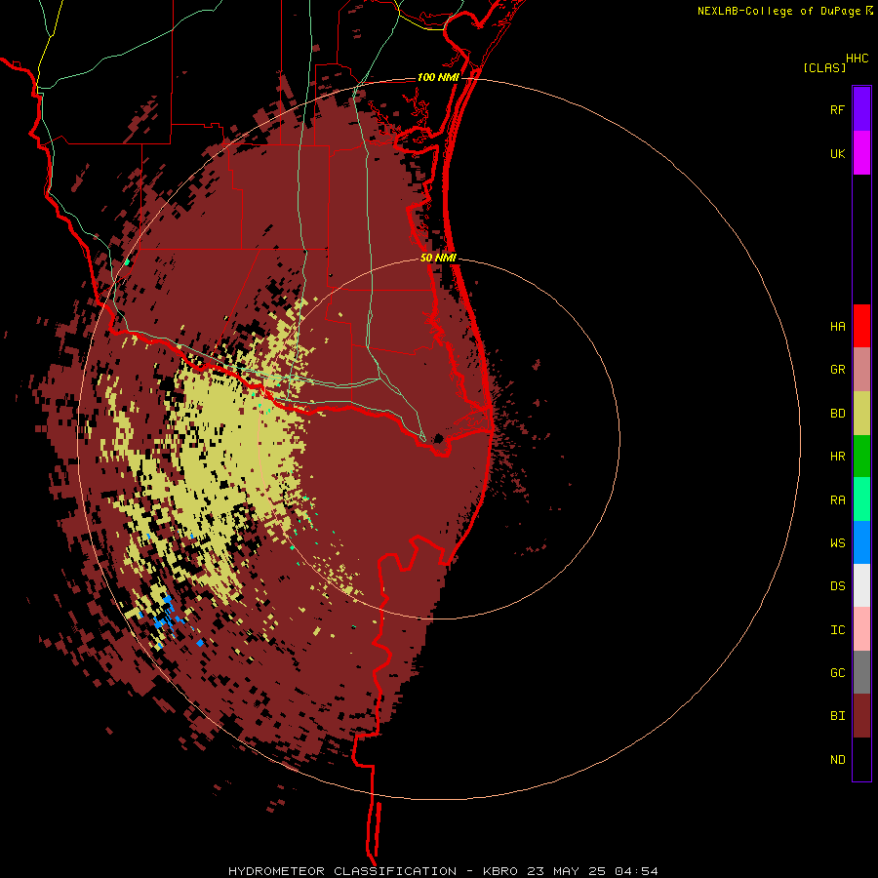This screenshot has height=878, width=878.
Task: Click the 'WS' legend label
Action: pyautogui.click(x=837, y=542)
